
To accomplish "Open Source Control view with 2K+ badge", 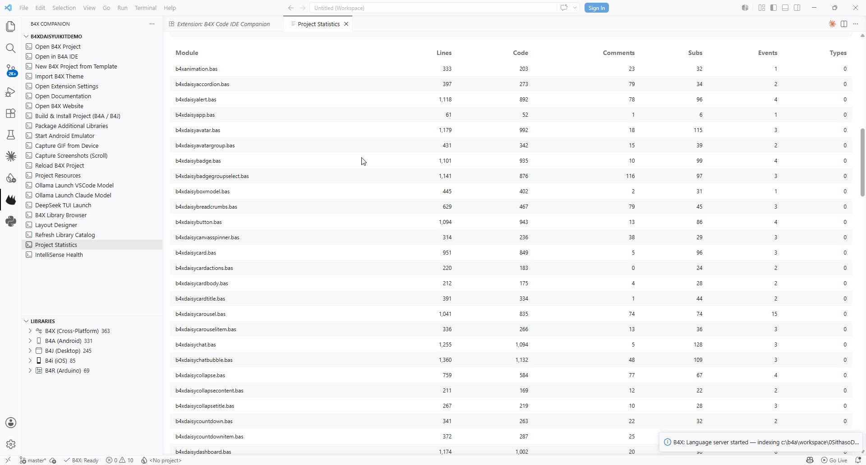I will coord(11,70).
